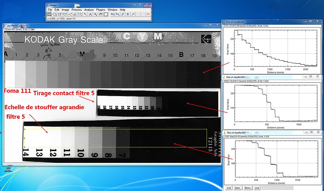Minimize the top Plot of stouffer002 window

305,21
